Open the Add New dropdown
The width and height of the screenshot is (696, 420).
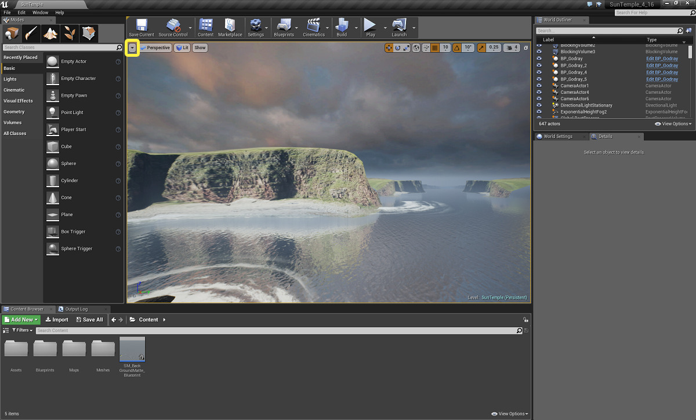click(21, 320)
